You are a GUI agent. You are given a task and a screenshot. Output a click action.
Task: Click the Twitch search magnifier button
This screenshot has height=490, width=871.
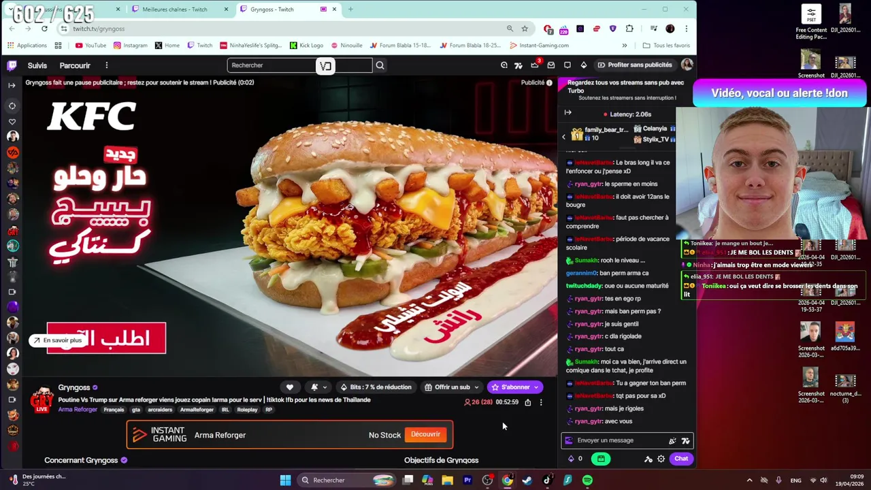coord(380,65)
